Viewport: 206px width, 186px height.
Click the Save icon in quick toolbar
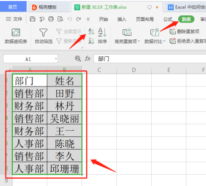32,19
